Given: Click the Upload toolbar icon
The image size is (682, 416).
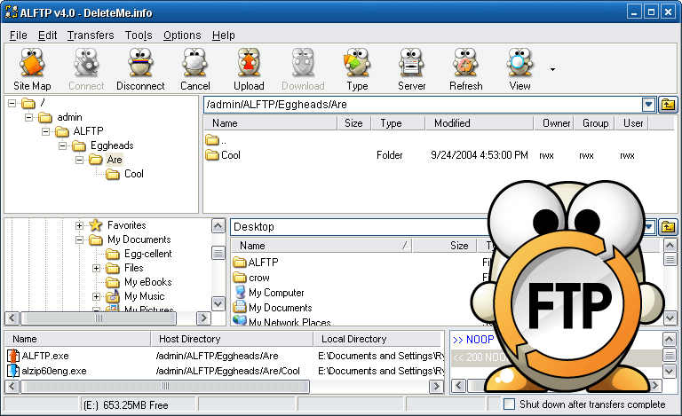Looking at the screenshot, I should pyautogui.click(x=249, y=69).
